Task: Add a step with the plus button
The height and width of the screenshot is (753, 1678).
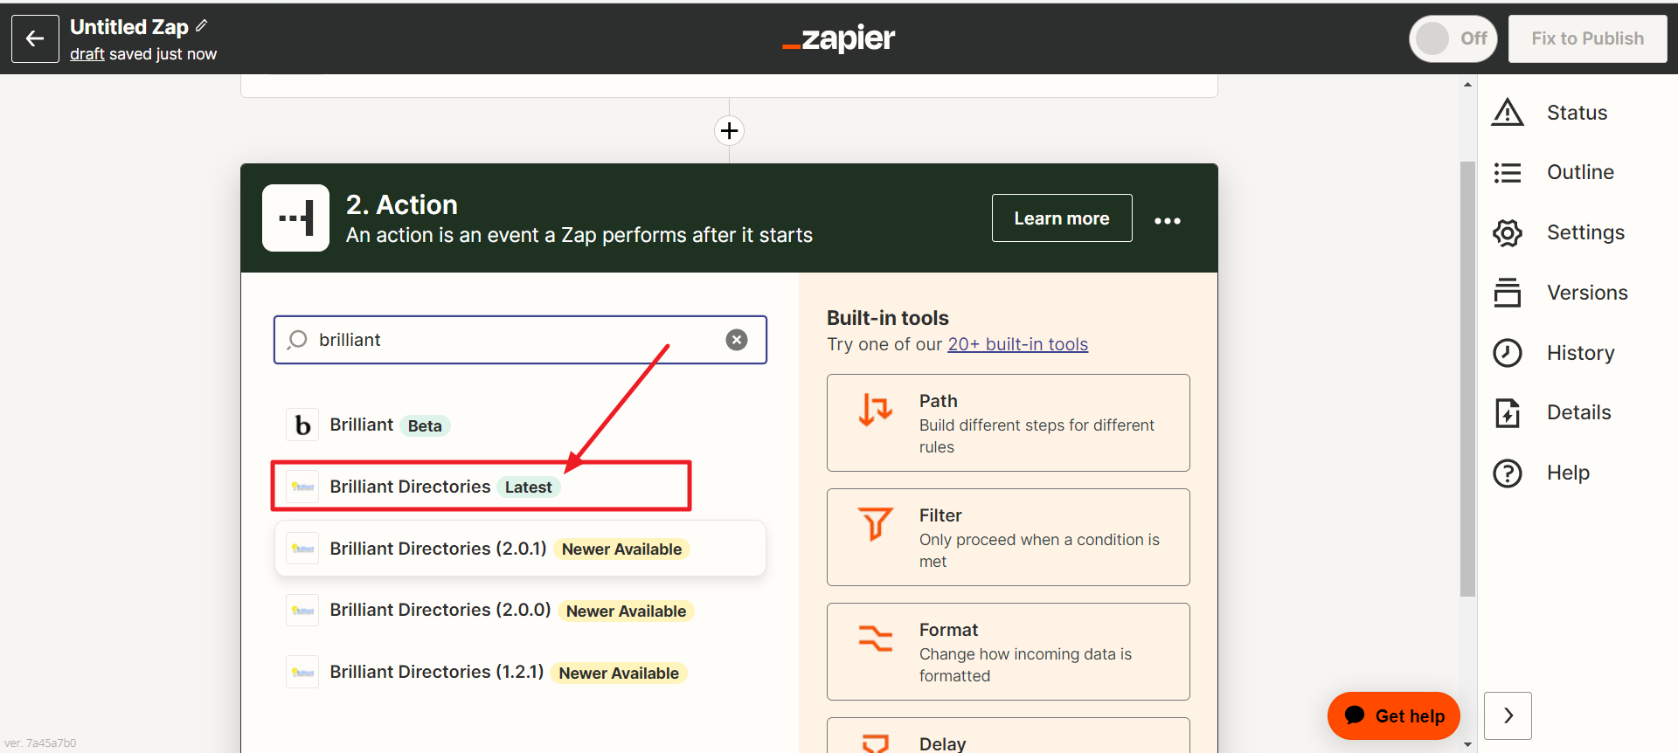Action: 729,131
